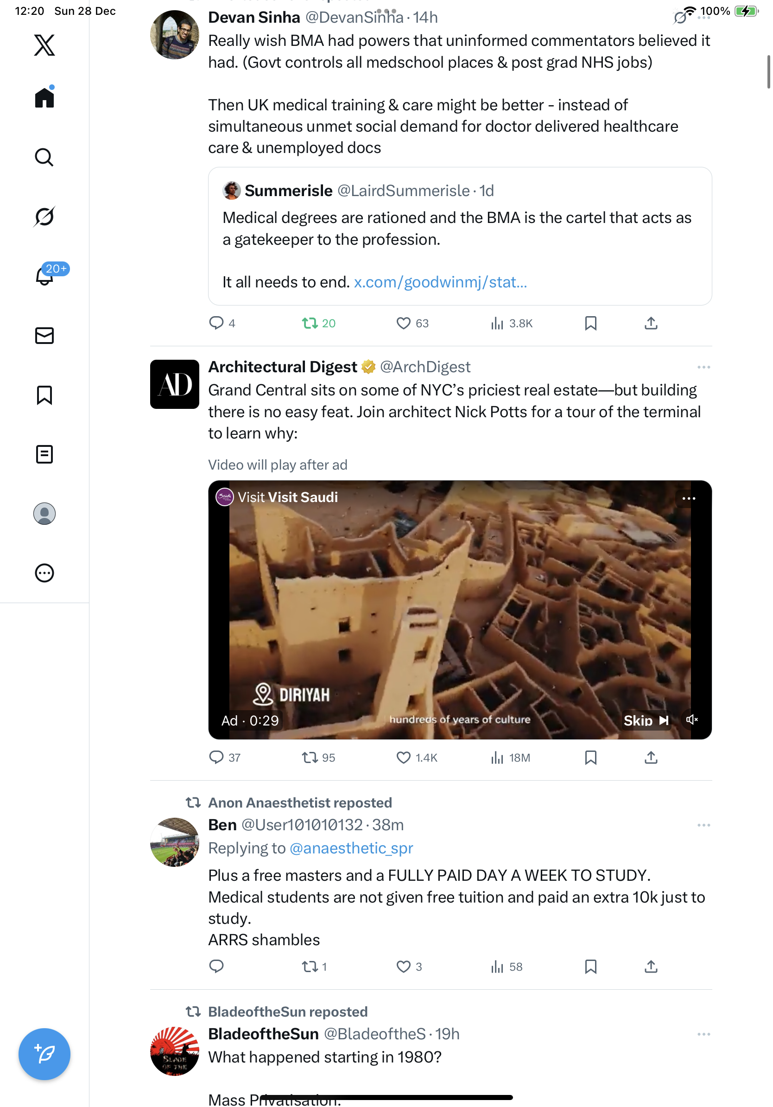Bookmark the Architectural Digest post
The width and height of the screenshot is (773, 1107).
click(590, 757)
